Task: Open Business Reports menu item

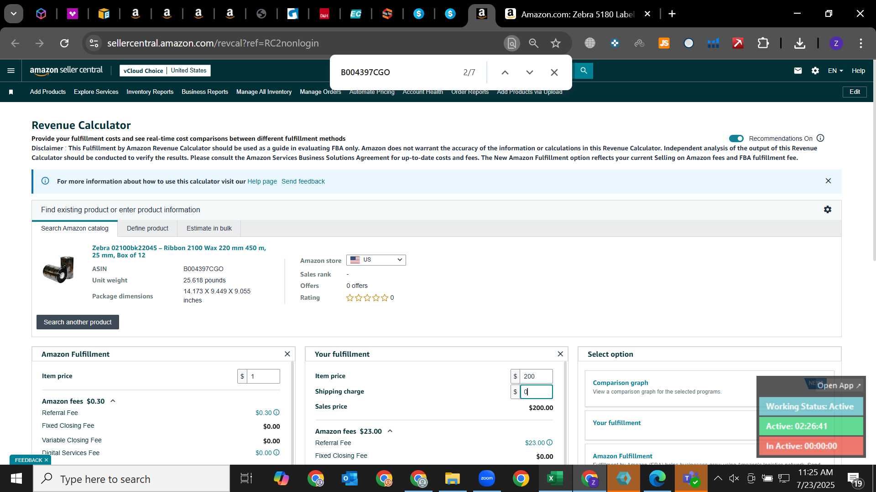Action: [205, 92]
